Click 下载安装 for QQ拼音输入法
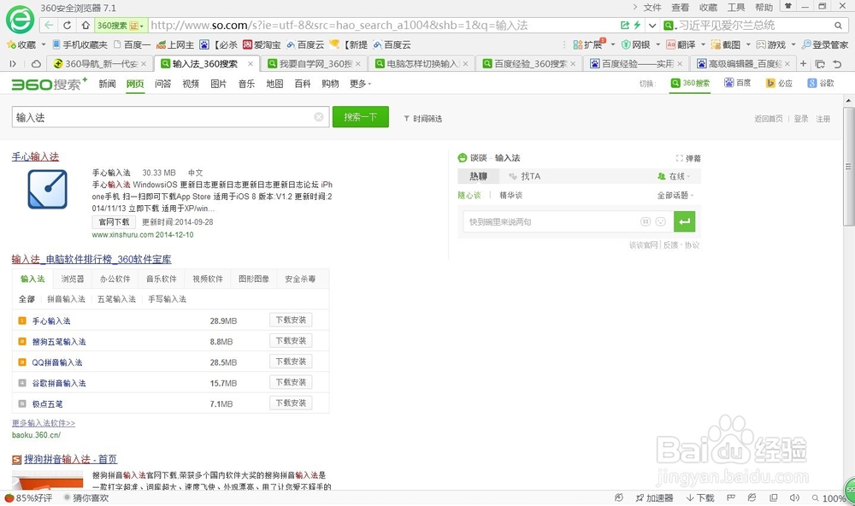Image resolution: width=855 pixels, height=506 pixels. 291,362
